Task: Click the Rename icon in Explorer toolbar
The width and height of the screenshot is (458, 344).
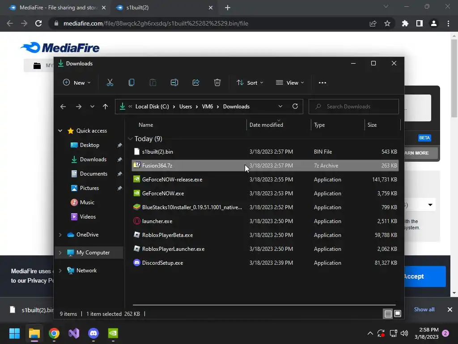Action: (x=174, y=83)
